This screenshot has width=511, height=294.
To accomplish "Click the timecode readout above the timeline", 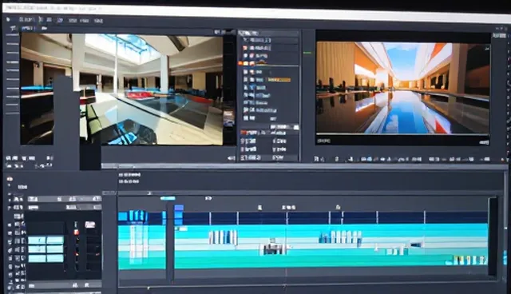I will coord(129,175).
